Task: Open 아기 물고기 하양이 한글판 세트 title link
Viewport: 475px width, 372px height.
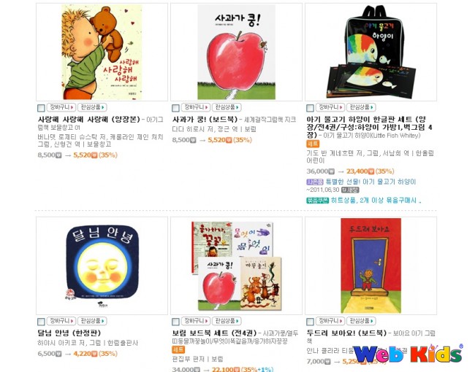Action: 369,127
